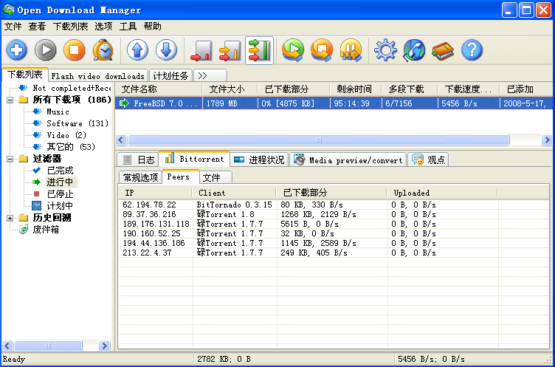The width and height of the screenshot is (555, 367).
Task: Open the 工具 menu
Action: pyautogui.click(x=128, y=26)
